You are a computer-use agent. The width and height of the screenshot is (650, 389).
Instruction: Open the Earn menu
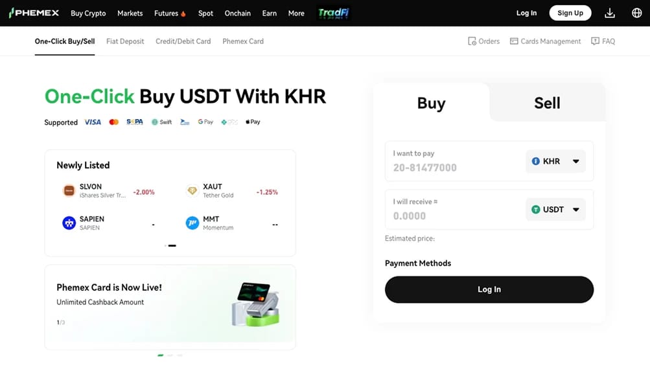tap(270, 13)
